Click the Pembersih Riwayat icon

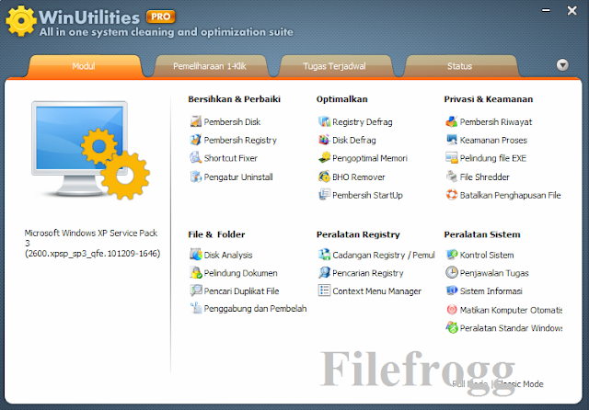[x=452, y=121]
